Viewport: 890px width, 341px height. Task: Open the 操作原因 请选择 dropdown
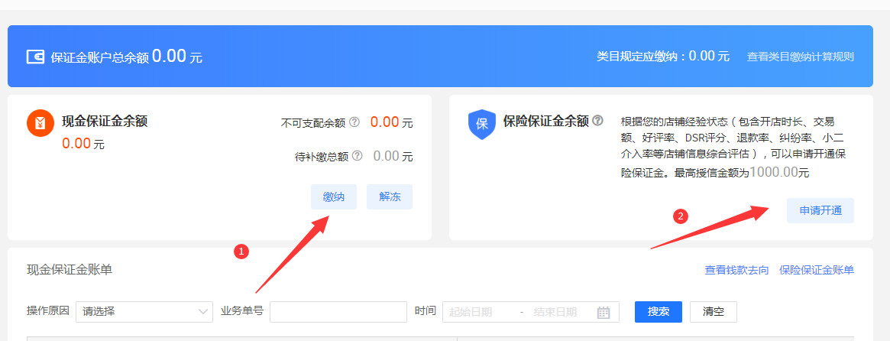(144, 311)
